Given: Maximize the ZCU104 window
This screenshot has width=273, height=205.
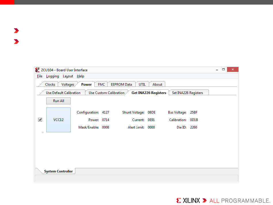Looking at the screenshot, I should [223, 70].
